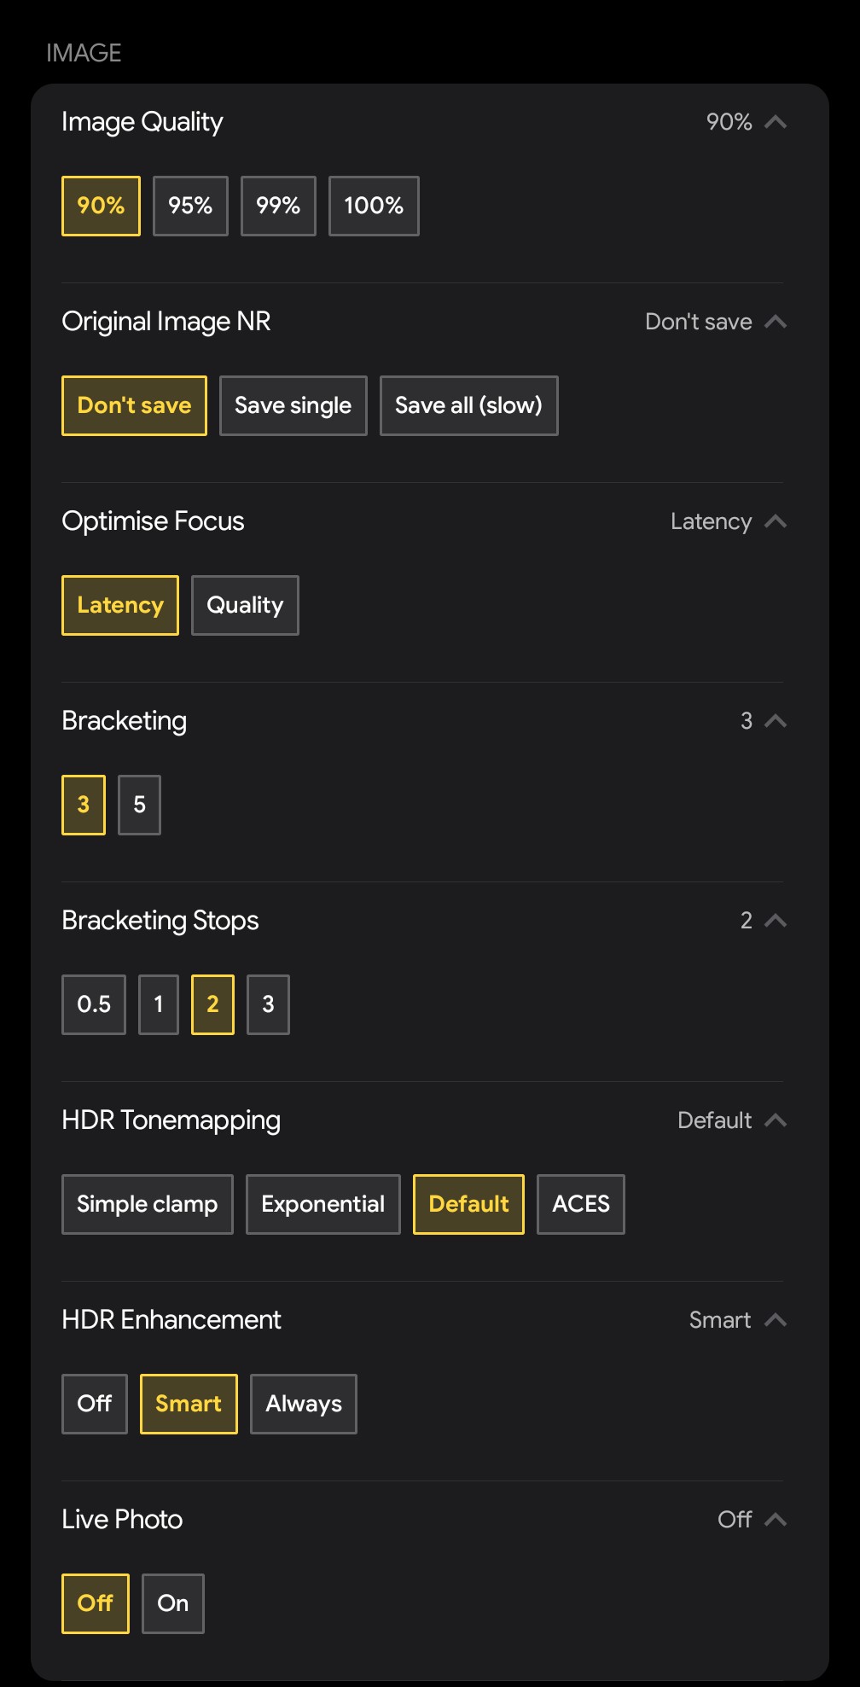Screen dimensions: 860x1687
Task: Collapse the Image Quality section
Action: coord(775,122)
